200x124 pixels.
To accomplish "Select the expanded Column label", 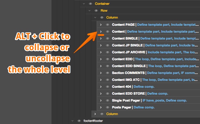I will coord(112,17).
